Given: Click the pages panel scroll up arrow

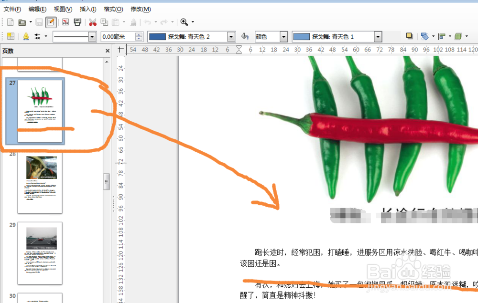Looking at the screenshot, I should (x=107, y=62).
